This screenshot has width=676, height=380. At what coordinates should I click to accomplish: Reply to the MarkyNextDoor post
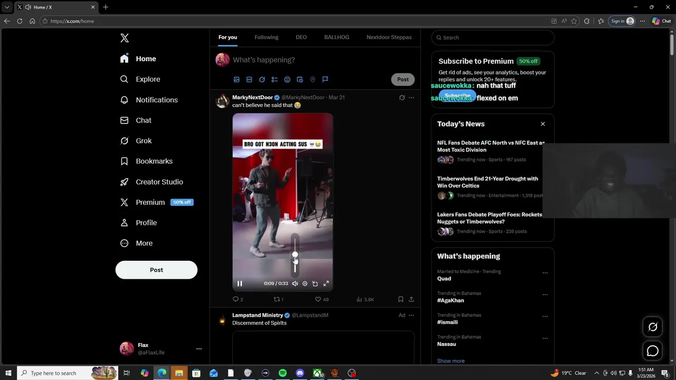(x=238, y=299)
